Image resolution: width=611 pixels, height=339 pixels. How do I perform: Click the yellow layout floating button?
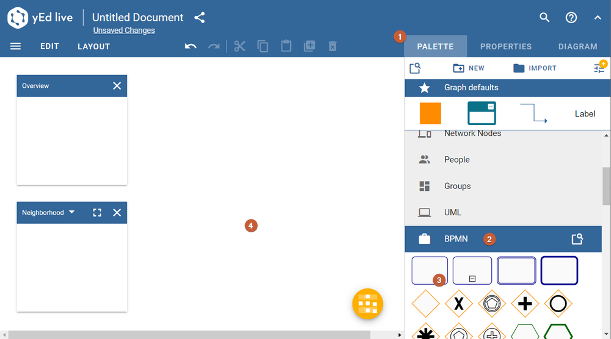tap(367, 304)
